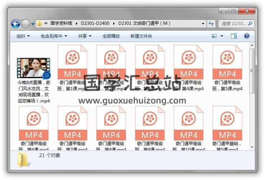Select the 今晚8点直播 video thumbnail

[x=34, y=68]
